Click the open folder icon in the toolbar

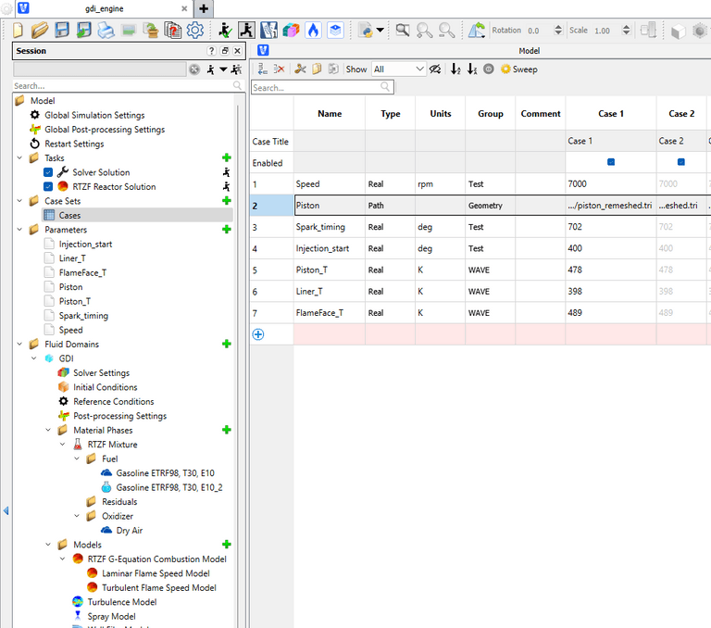tap(39, 31)
